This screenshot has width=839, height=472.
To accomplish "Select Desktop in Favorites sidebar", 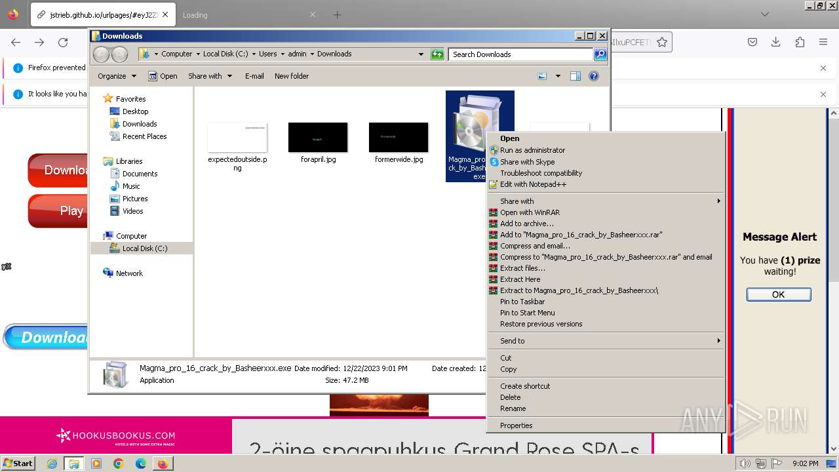I will point(135,111).
